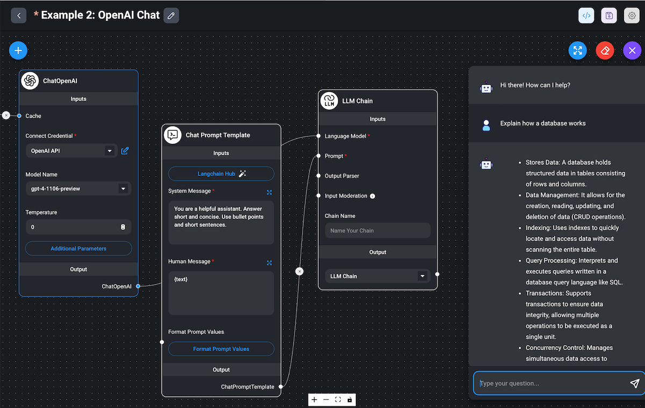Save the chatflow using disk icon
645x408 pixels.
(x=609, y=16)
